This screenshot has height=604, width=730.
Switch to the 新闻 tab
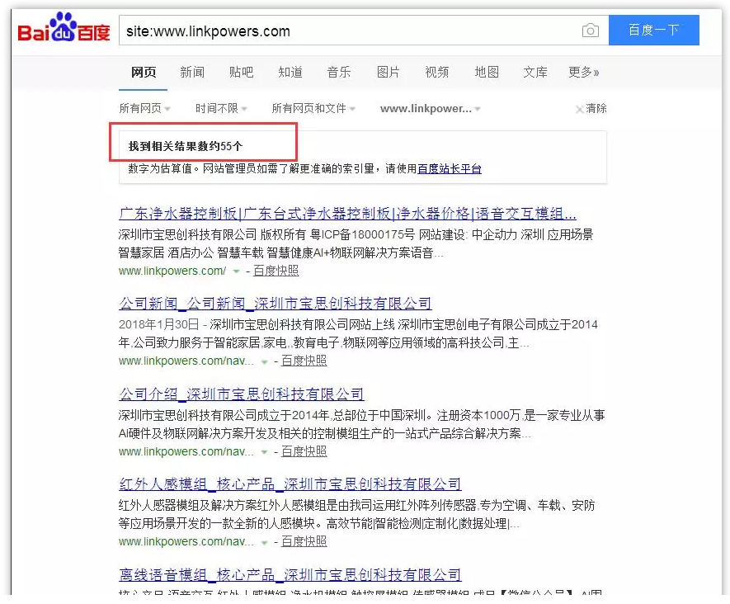(192, 72)
